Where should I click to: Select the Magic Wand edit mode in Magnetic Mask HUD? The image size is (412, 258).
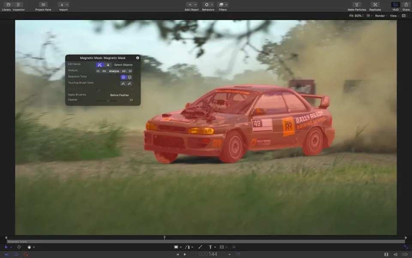click(100, 64)
